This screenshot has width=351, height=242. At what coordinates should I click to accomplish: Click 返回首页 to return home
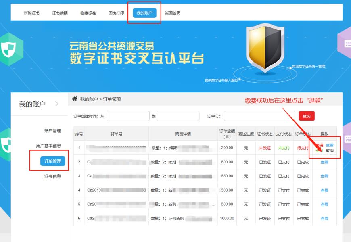[173, 13]
